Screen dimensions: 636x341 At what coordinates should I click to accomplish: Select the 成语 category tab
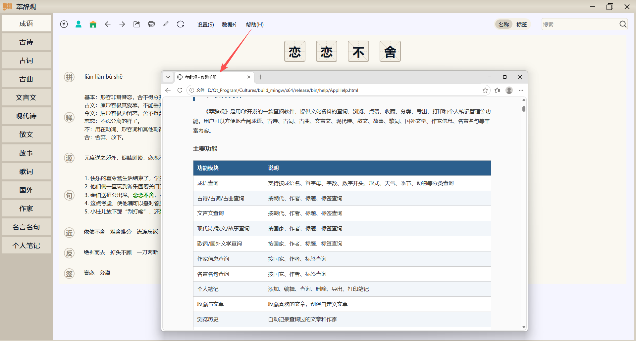point(26,23)
